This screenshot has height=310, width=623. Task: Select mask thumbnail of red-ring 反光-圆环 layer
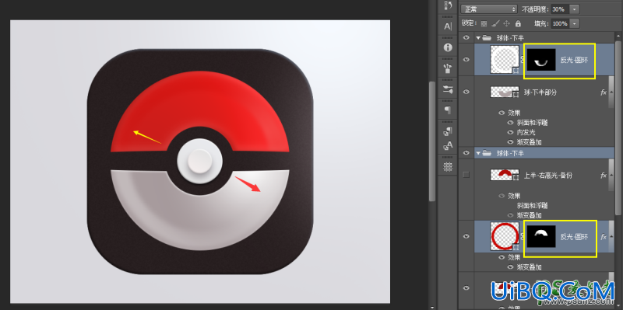pos(541,238)
